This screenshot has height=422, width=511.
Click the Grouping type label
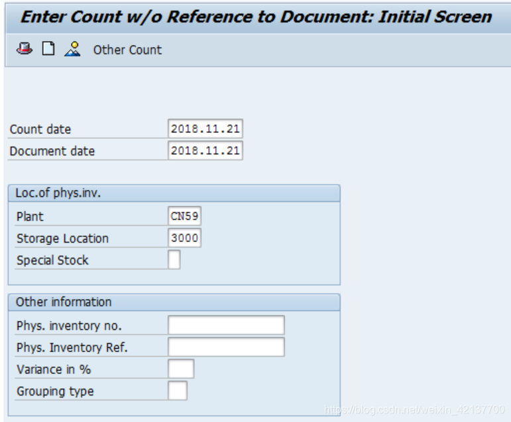point(55,391)
